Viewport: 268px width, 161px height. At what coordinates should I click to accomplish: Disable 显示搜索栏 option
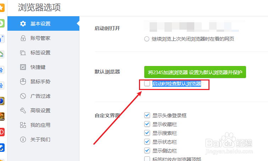click(x=147, y=133)
